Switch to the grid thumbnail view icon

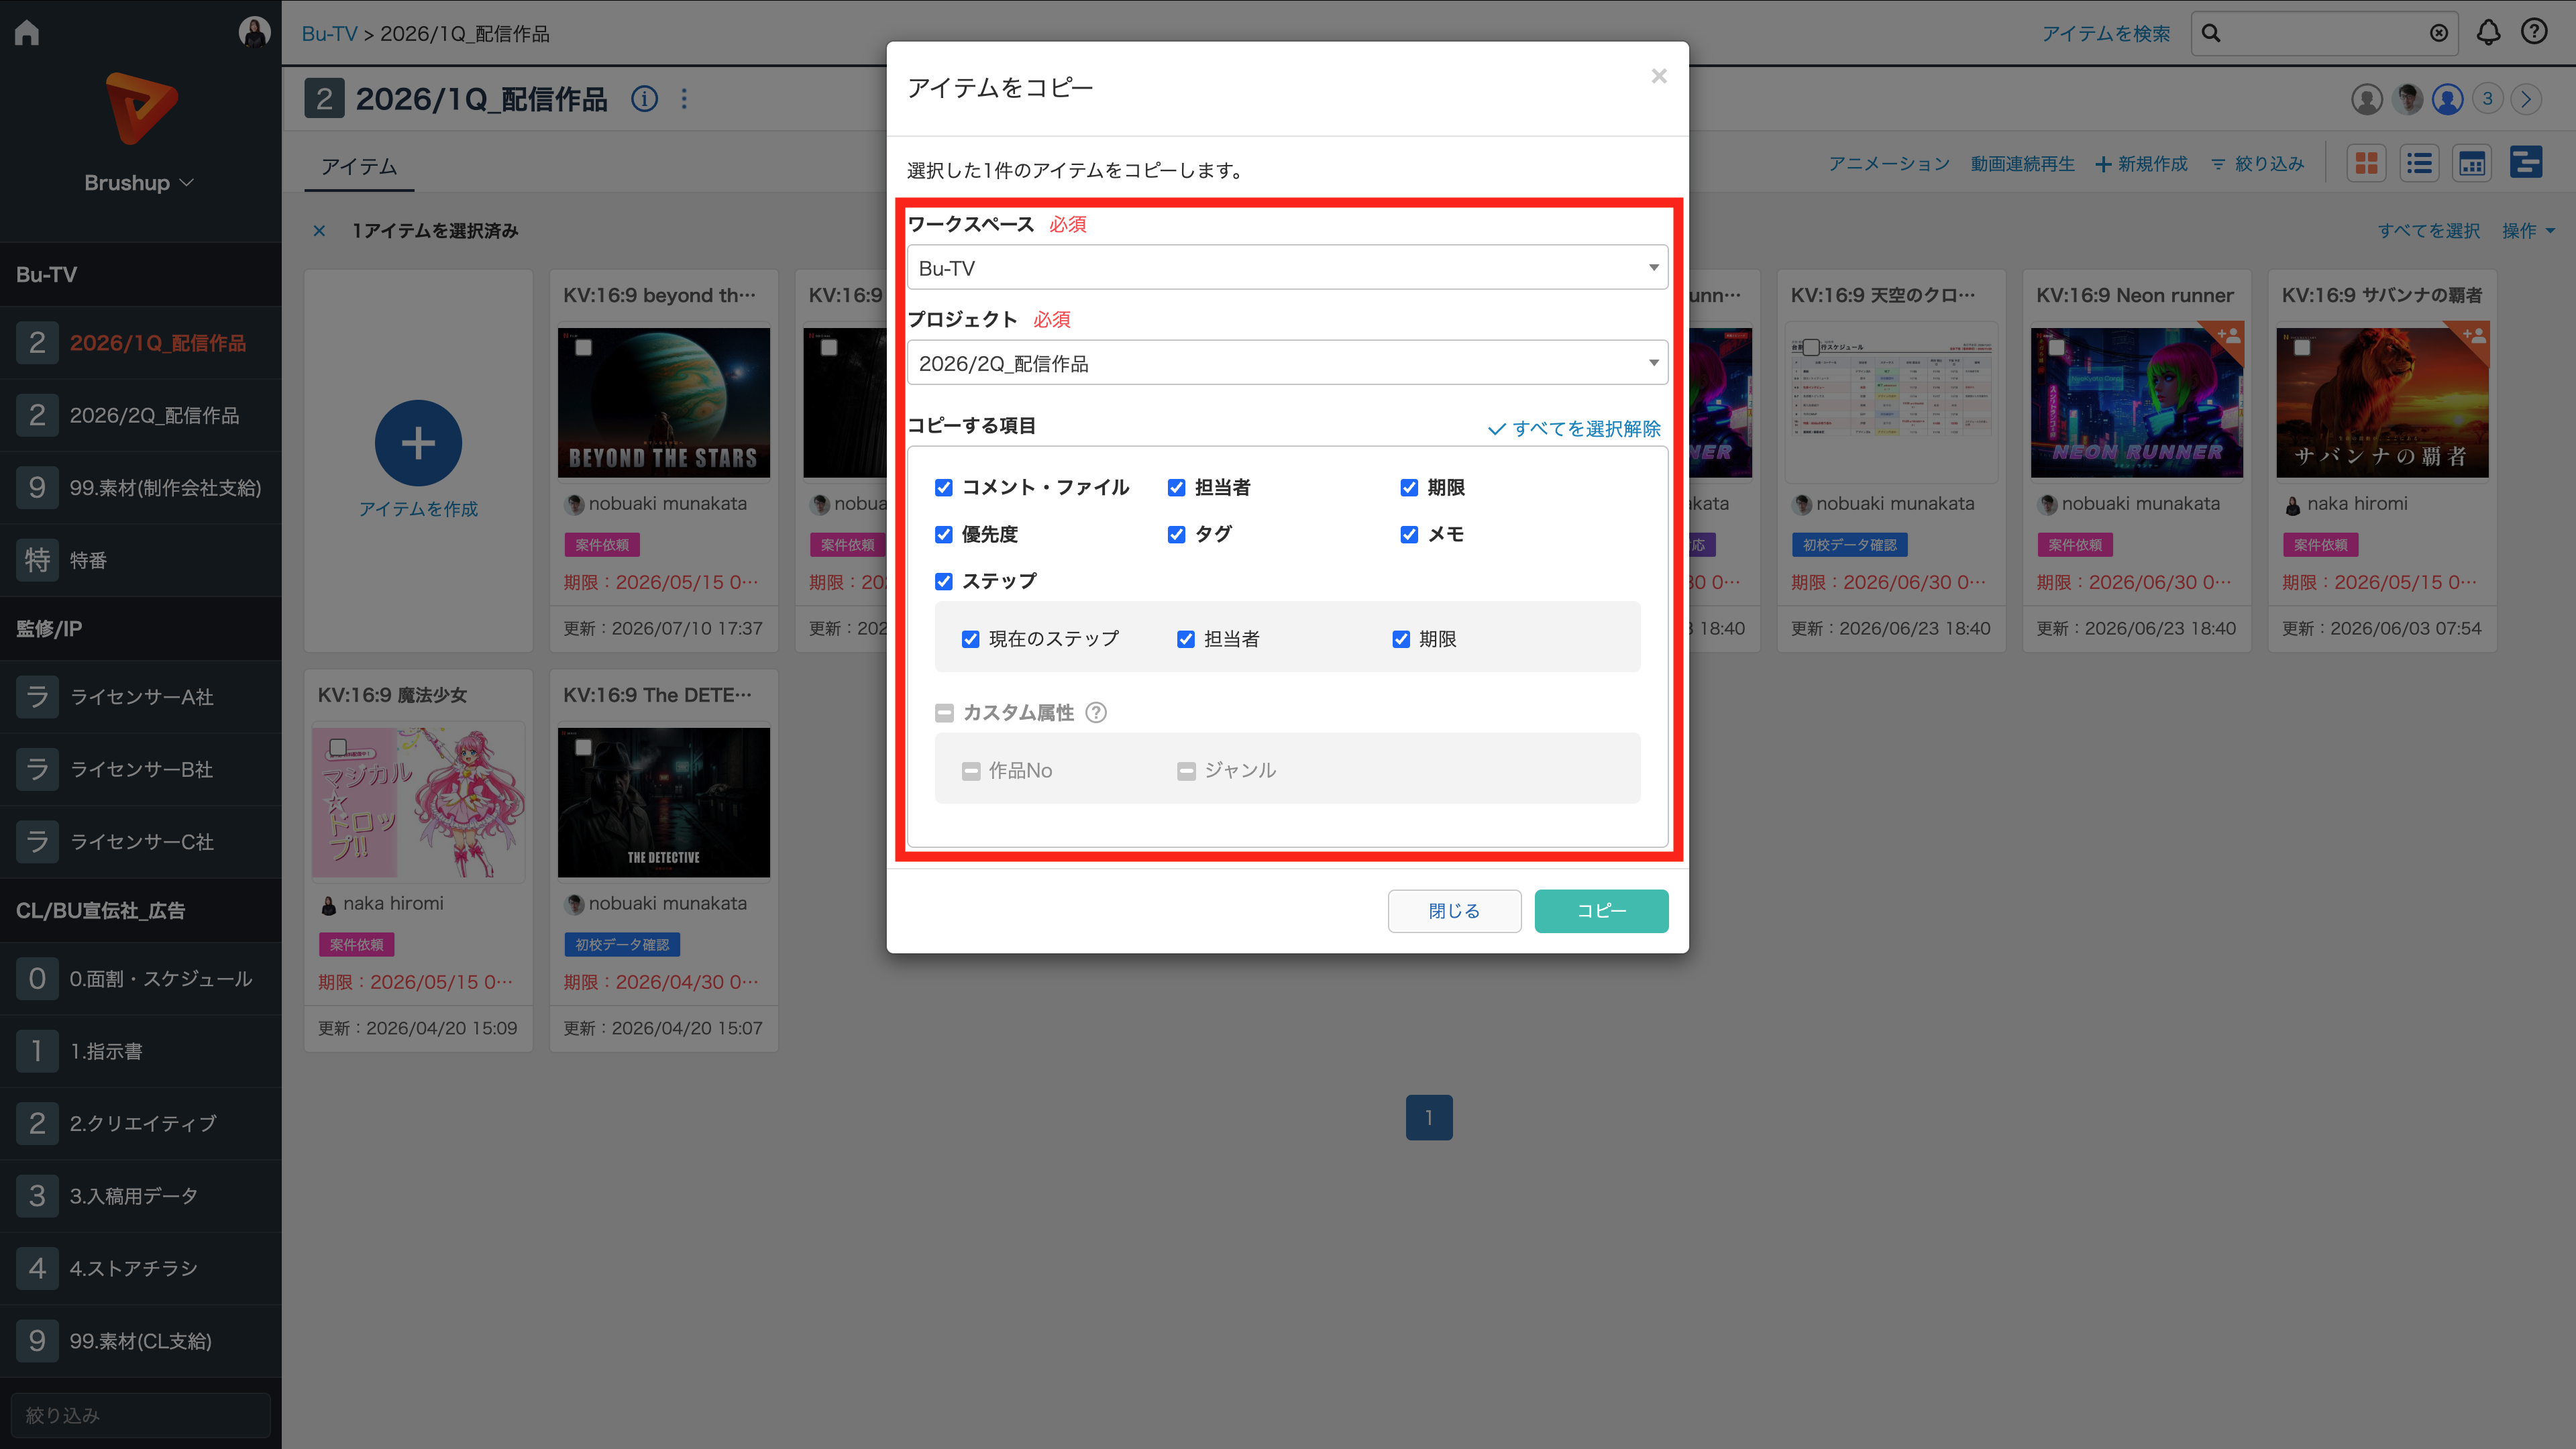point(2366,163)
